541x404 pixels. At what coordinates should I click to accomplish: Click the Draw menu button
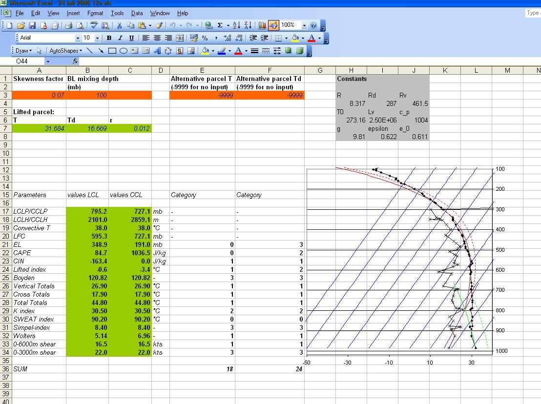(23, 51)
